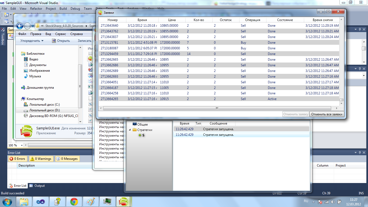Open the Visual Studio Toolbox panel

[x=3, y=36]
